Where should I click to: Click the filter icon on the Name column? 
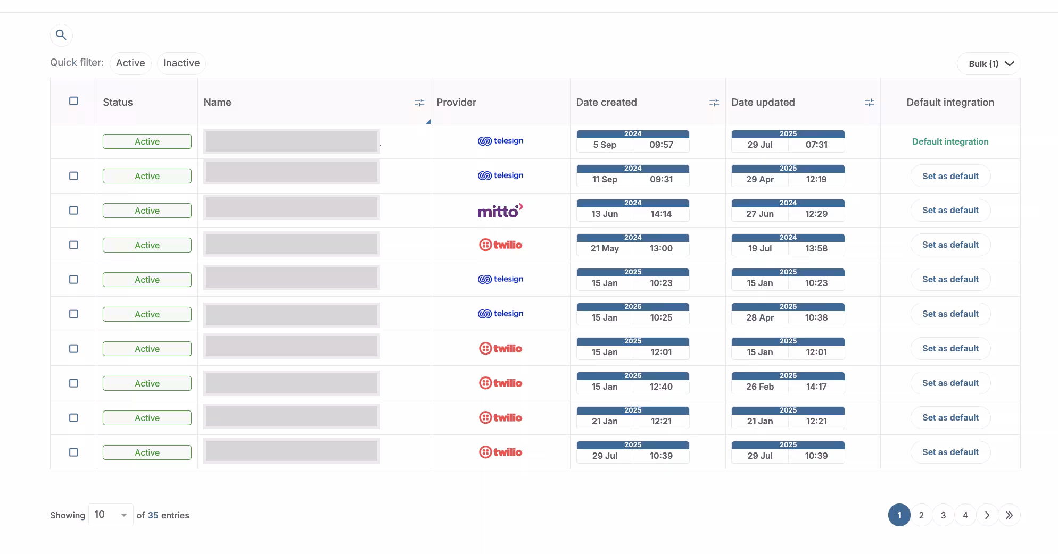(x=419, y=103)
